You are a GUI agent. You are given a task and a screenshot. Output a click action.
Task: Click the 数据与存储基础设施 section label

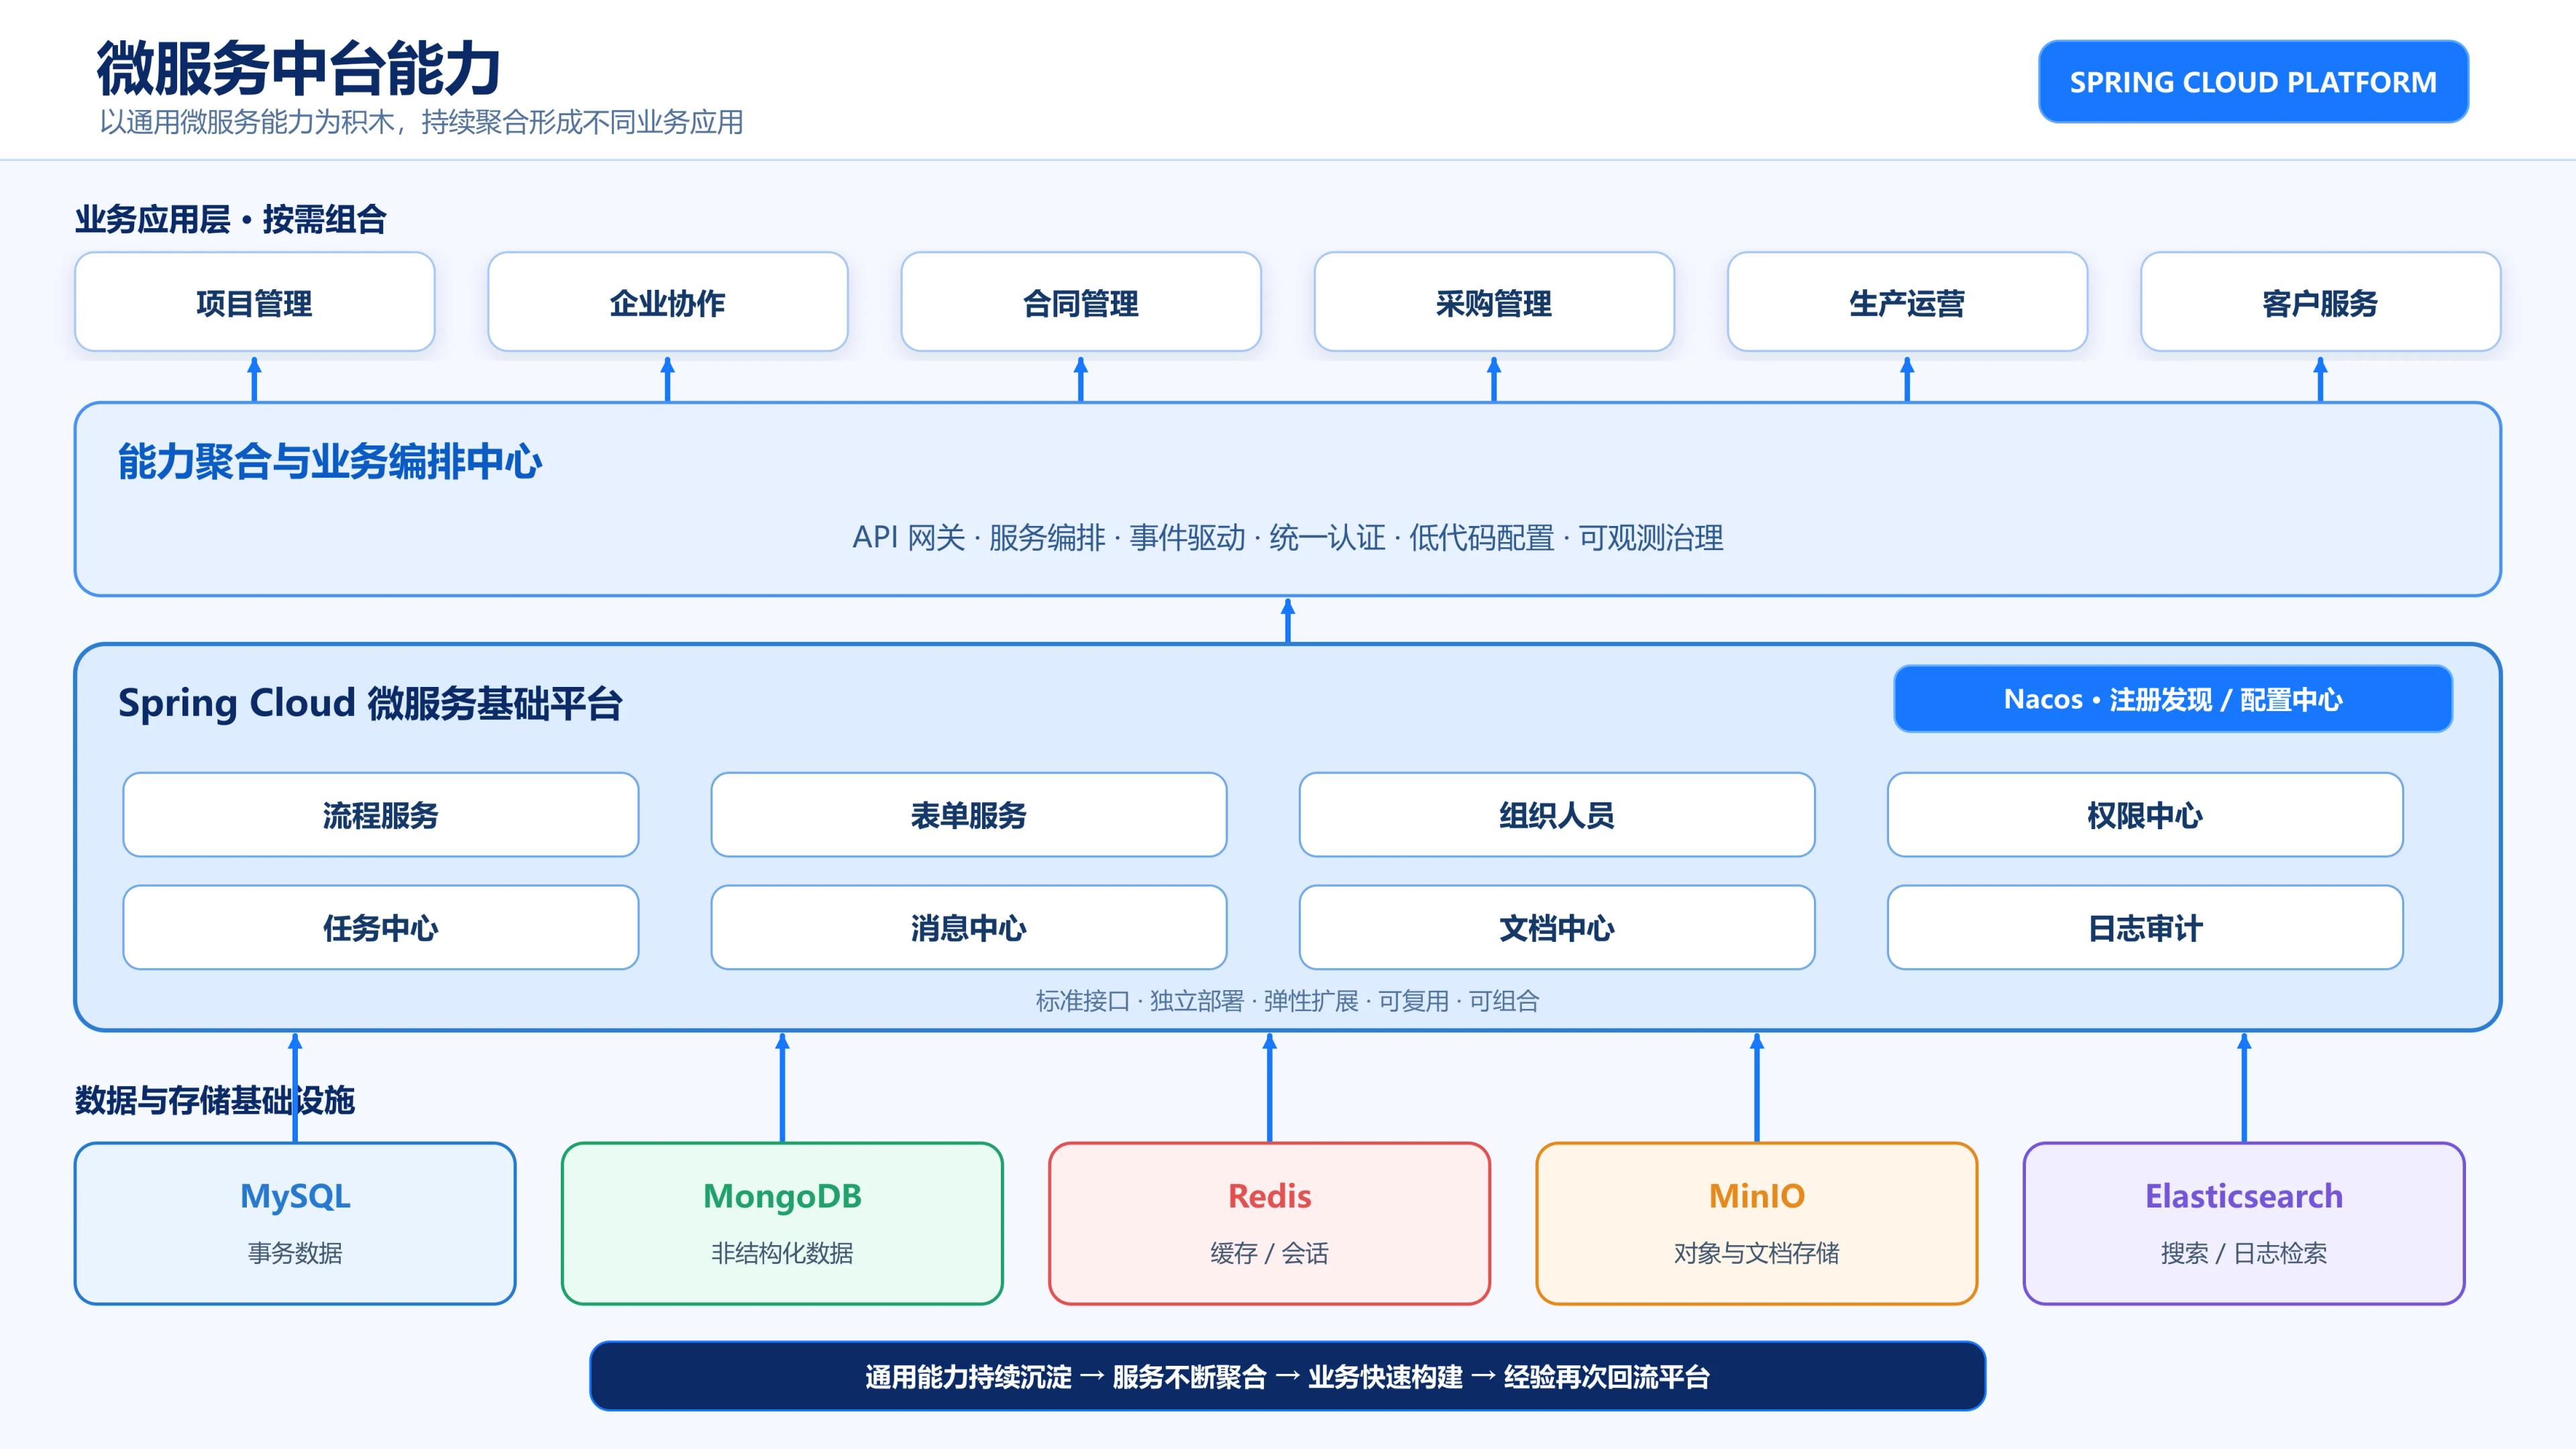(x=215, y=1100)
